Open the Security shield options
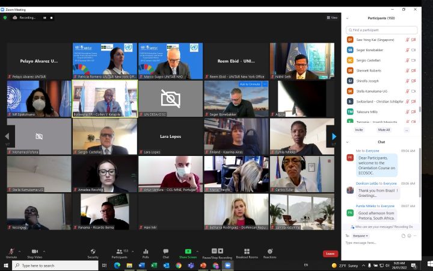This screenshot has width=433, height=271. point(93,251)
